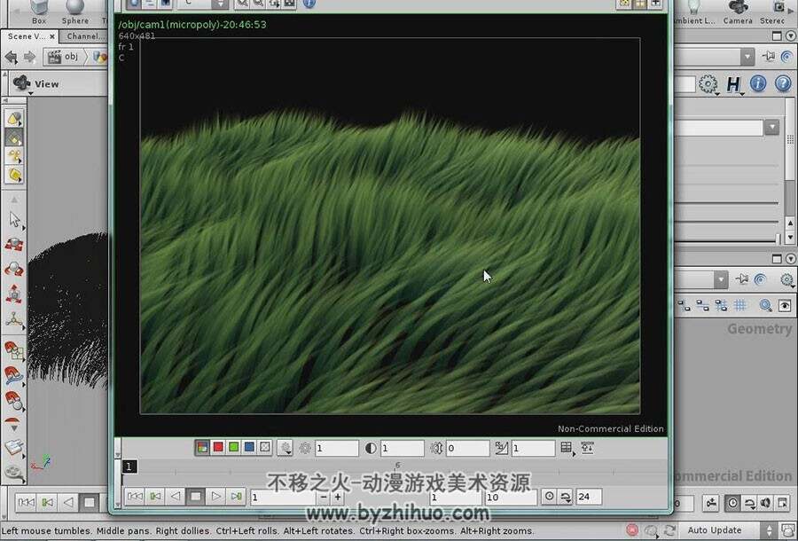Select the red magnet snapping tool
The width and height of the screenshot is (798, 541).
14,375
